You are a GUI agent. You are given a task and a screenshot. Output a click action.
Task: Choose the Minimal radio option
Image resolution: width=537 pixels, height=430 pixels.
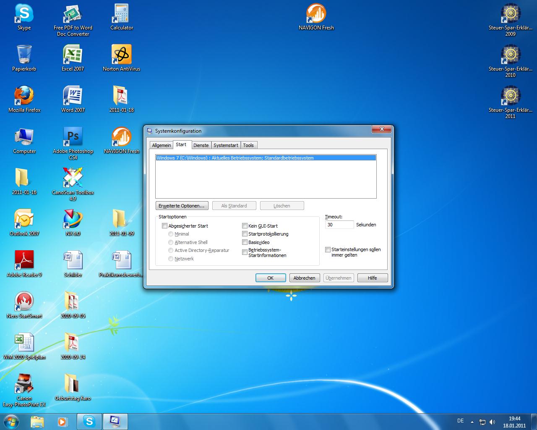click(171, 234)
